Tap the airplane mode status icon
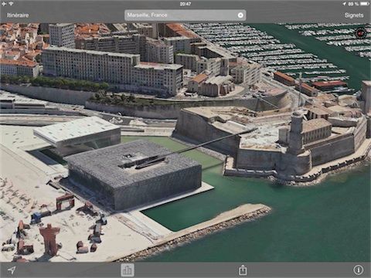The width and height of the screenshot is (371, 278). click(x=5, y=4)
